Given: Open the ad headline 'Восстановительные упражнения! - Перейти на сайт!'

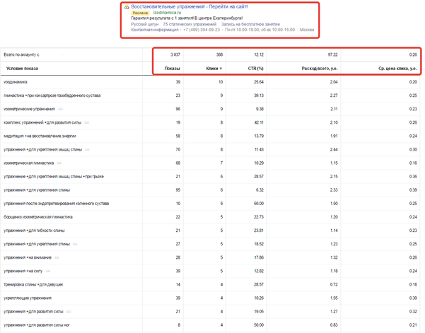Looking at the screenshot, I should [190, 6].
